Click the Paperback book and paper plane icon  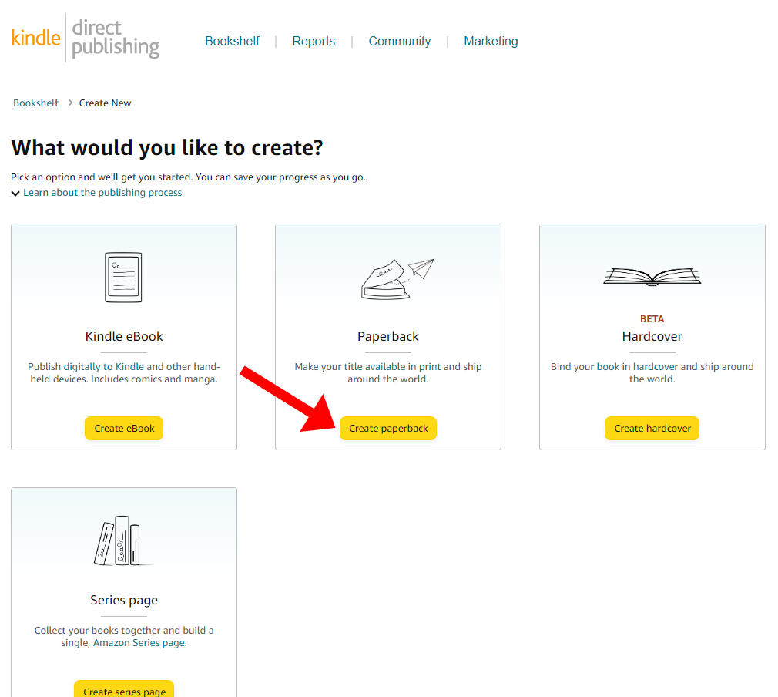(397, 278)
